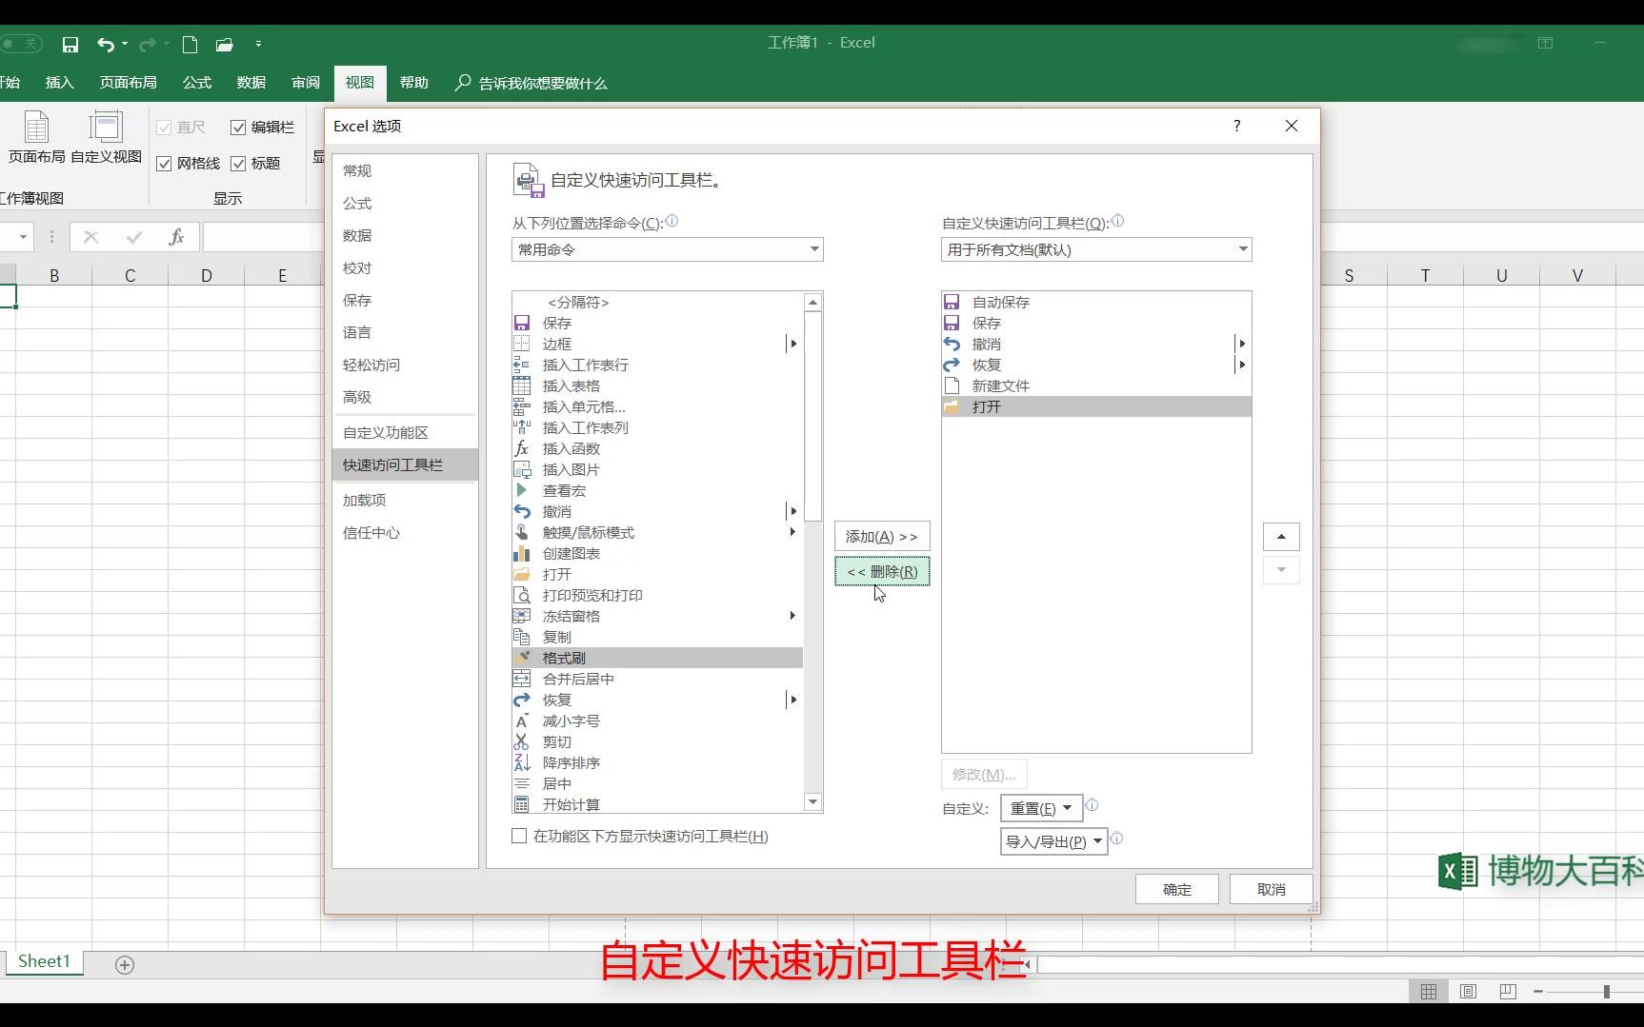Click the 告诉我你想要做什么 search box
This screenshot has width=1644, height=1027.
click(531, 83)
